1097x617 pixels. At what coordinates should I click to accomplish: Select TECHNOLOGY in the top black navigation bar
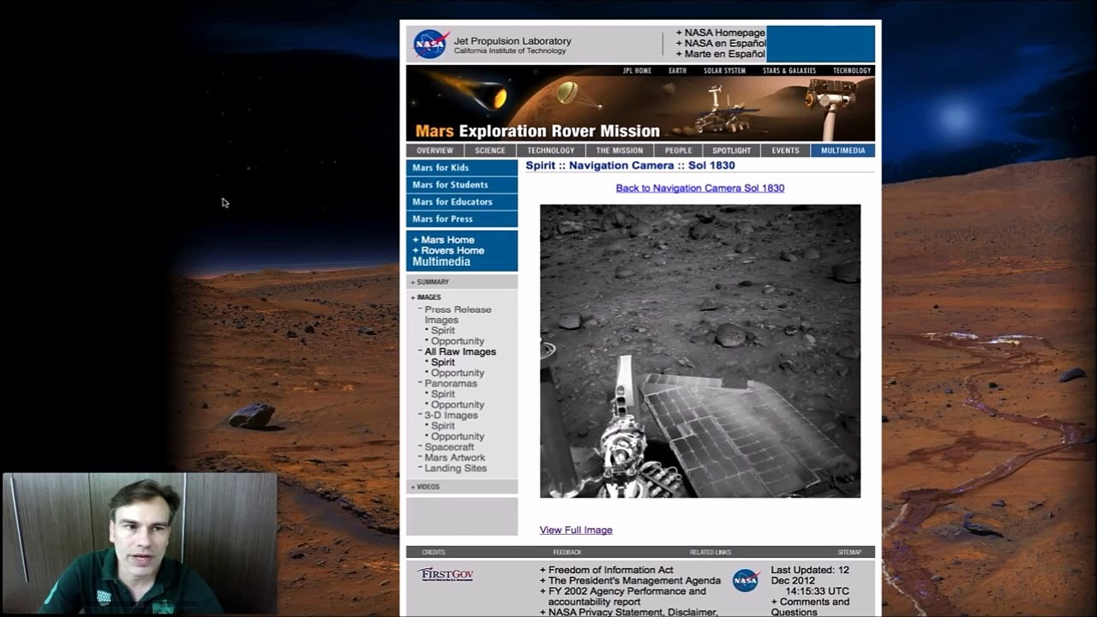pyautogui.click(x=852, y=70)
